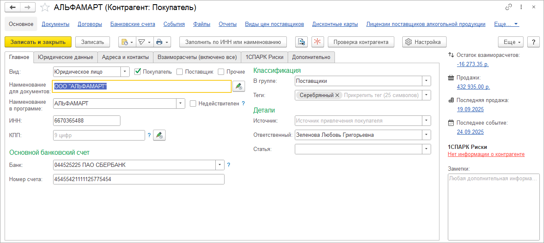Click the KPP history icon
Image resolution: width=544 pixels, height=243 pixels.
159,135
